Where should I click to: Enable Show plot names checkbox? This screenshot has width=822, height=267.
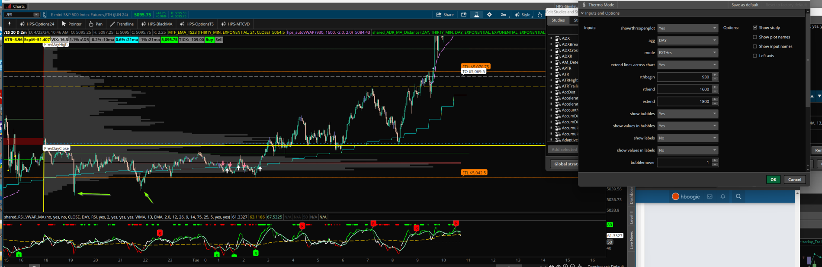coord(755,37)
